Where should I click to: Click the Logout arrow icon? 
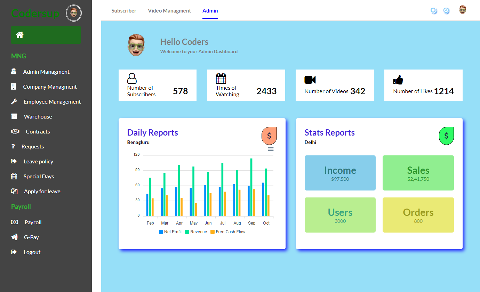point(14,252)
